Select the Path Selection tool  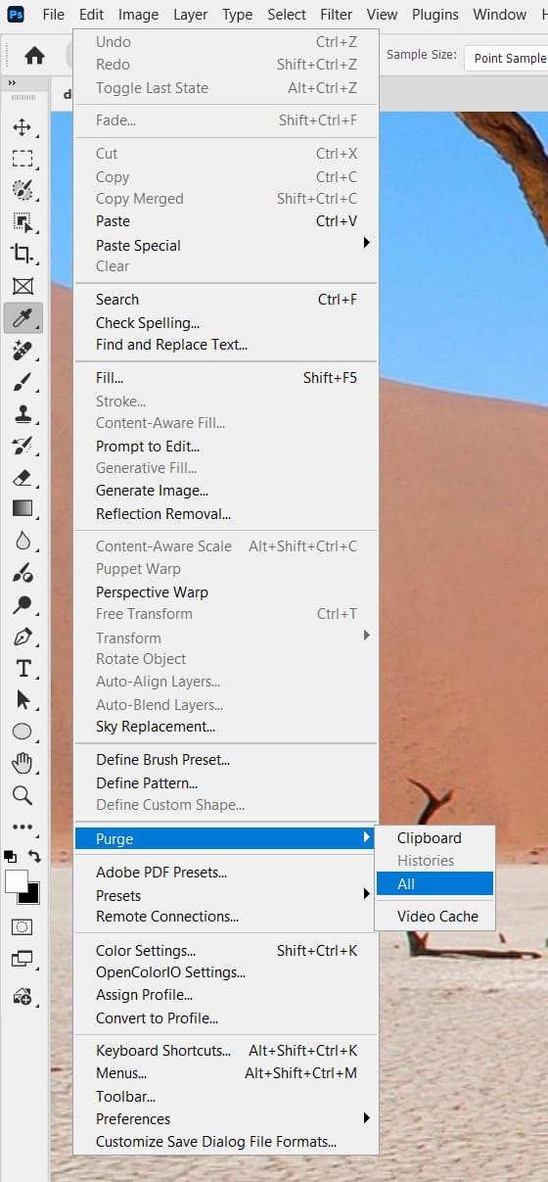point(23,699)
